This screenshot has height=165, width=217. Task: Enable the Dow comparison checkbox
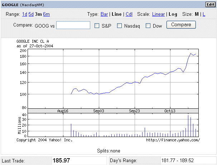(148, 26)
